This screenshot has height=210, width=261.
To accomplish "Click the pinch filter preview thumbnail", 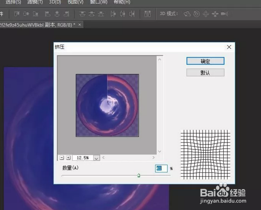I will 107,105.
